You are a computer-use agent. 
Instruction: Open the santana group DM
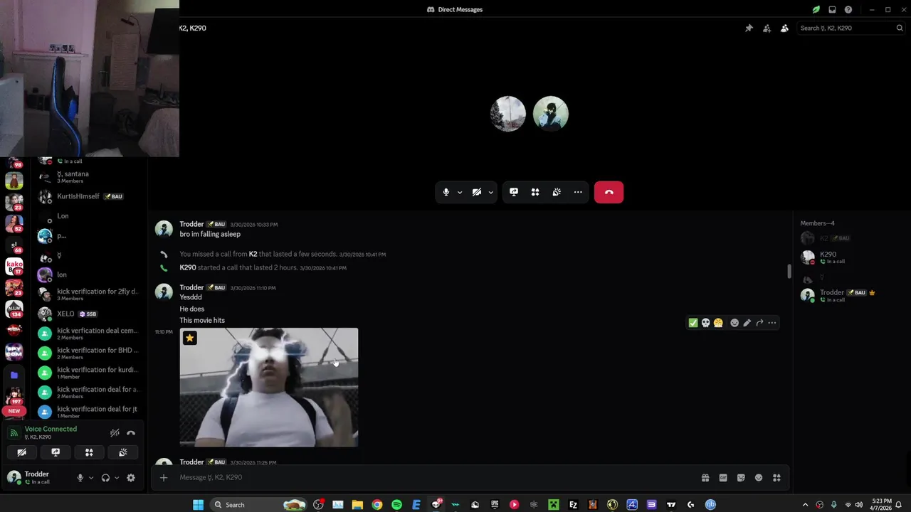coord(89,177)
